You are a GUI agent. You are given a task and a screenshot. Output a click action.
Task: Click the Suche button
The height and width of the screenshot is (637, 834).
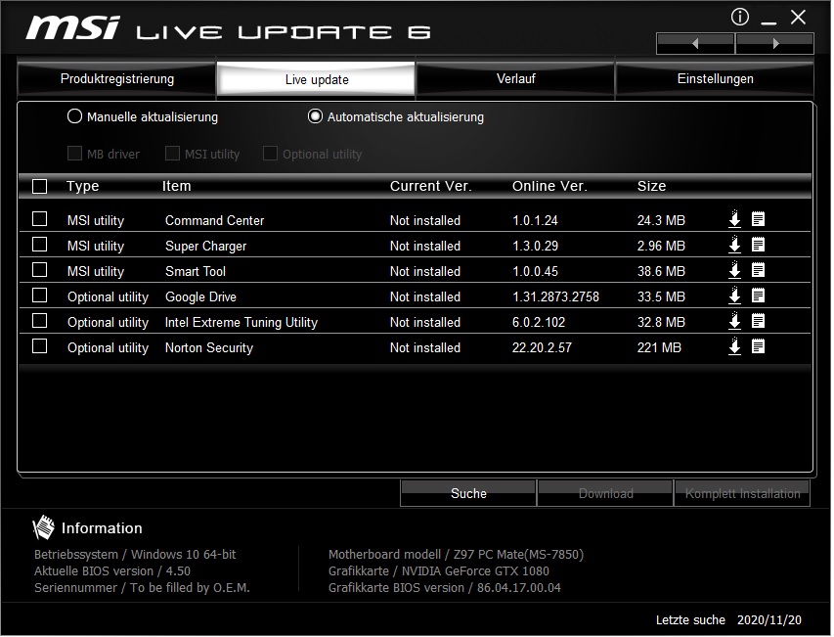click(469, 494)
